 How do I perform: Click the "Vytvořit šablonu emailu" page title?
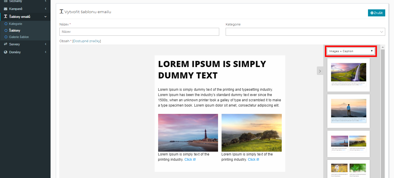(x=88, y=12)
